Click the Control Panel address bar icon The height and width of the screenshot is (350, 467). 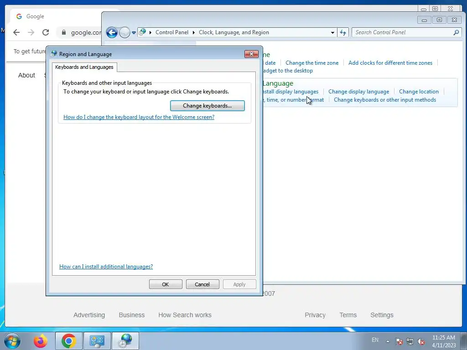click(x=143, y=32)
